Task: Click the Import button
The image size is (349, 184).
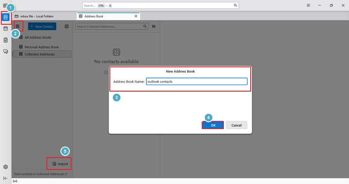Action: tap(60, 164)
